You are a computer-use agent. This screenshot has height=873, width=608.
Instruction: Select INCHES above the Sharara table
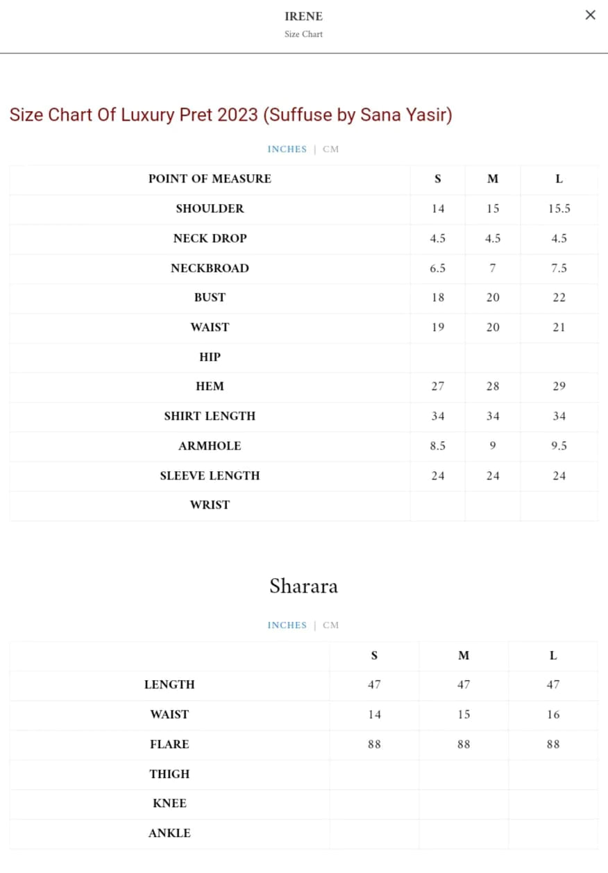click(x=287, y=625)
